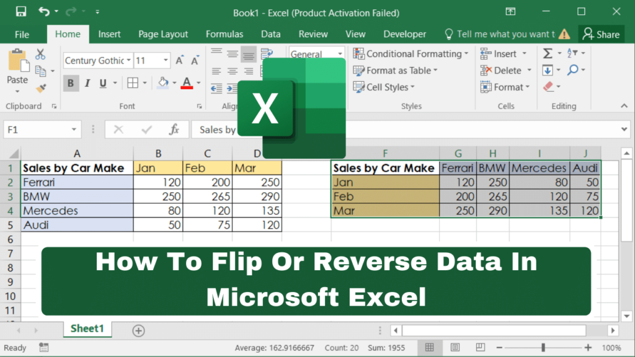Viewport: 635px width, 357px height.
Task: Click the Cut scissors icon
Action: pyautogui.click(x=40, y=55)
